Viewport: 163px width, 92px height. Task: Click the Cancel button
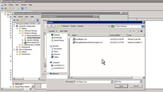coord(136,86)
